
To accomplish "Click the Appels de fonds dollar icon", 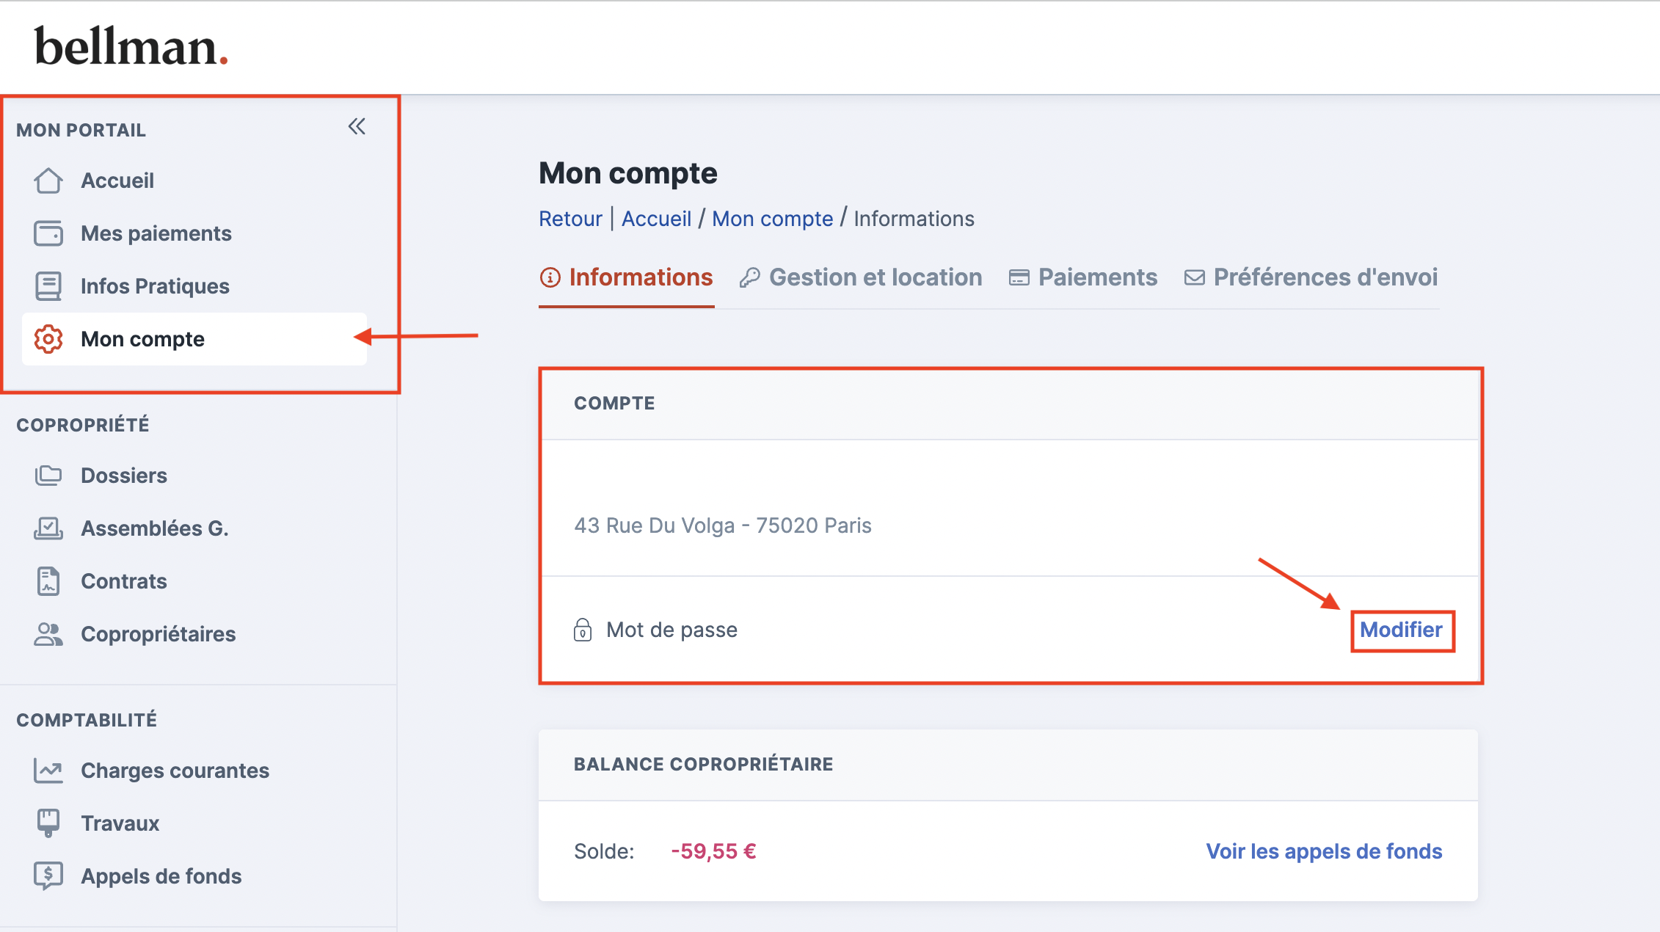I will [x=48, y=876].
